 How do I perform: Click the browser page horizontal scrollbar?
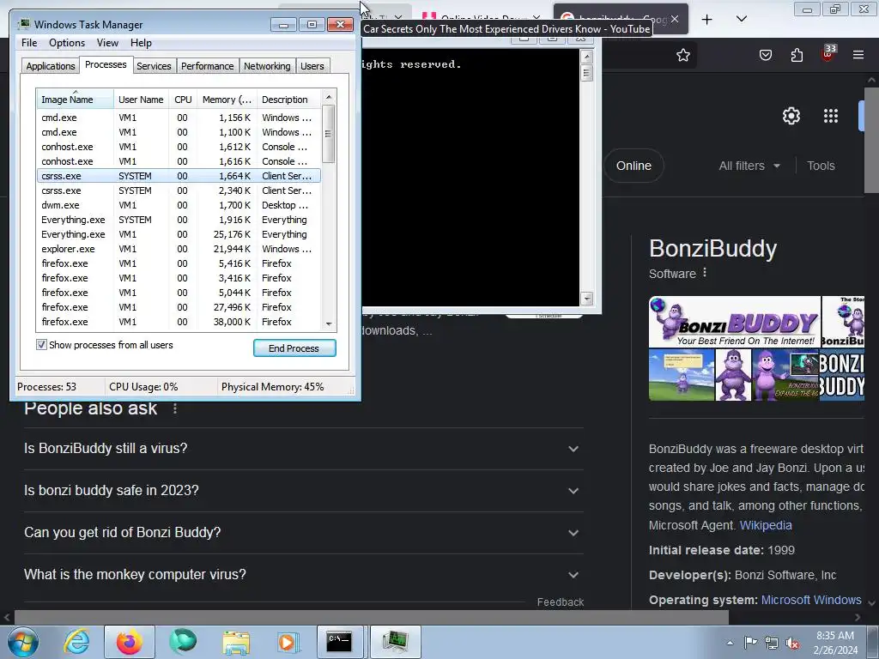(371, 617)
